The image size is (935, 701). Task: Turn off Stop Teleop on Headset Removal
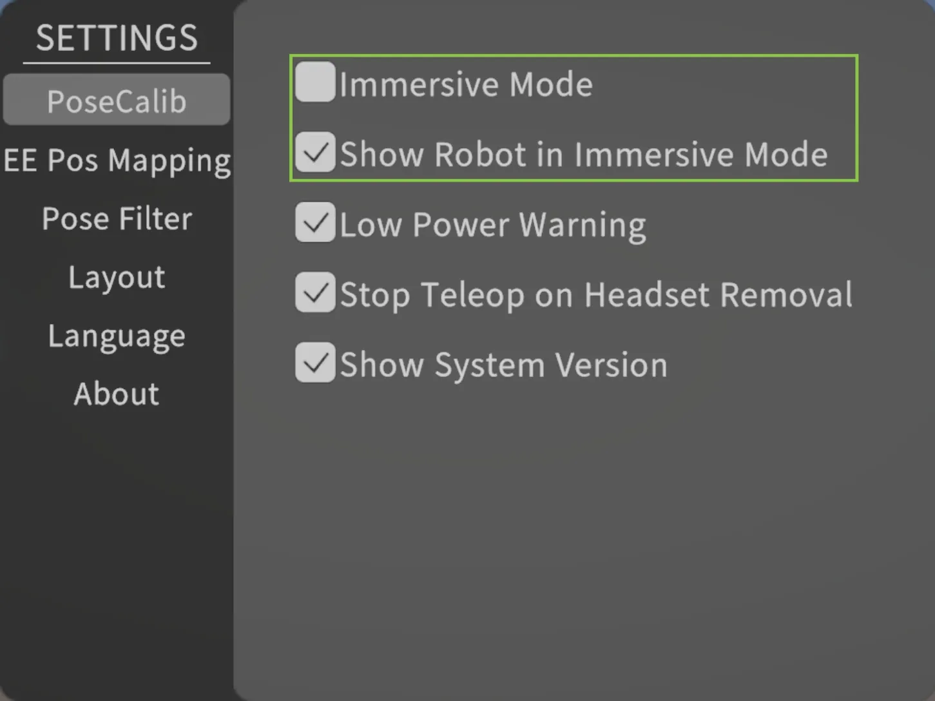tap(315, 293)
